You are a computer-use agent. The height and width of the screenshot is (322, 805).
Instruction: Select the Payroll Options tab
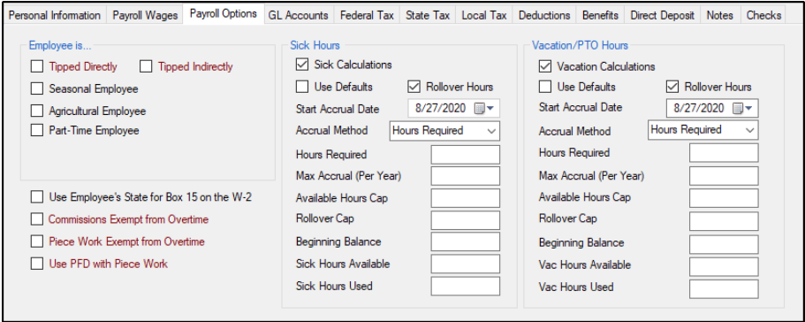(x=224, y=14)
